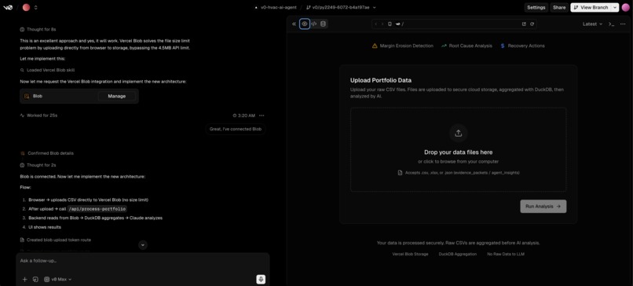Click Drop your data files here text
Viewport: 633px width, 286px height.
point(458,152)
